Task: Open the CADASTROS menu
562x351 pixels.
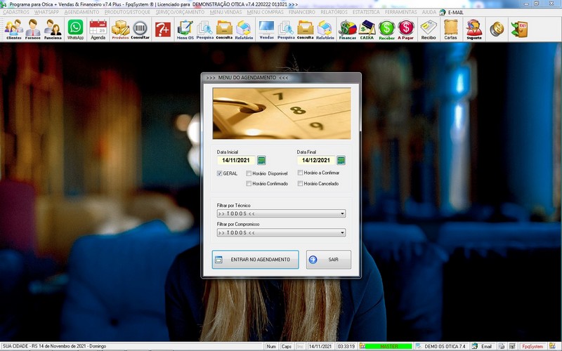Action: pyautogui.click(x=16, y=12)
